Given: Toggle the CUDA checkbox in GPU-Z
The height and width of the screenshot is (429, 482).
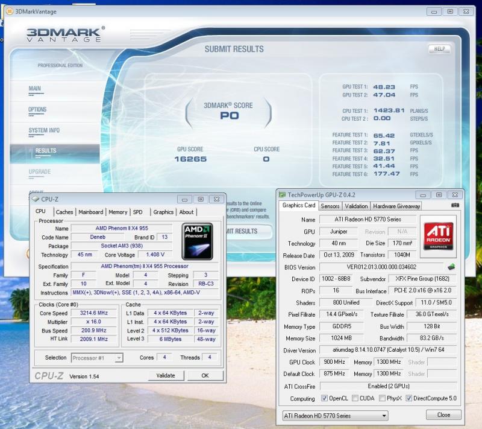Looking at the screenshot, I should [x=355, y=398].
